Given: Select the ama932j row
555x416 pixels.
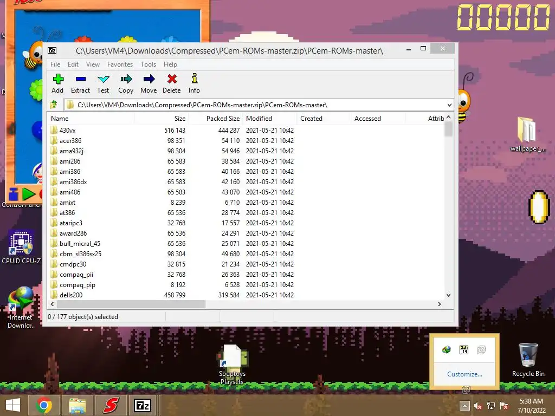Looking at the screenshot, I should 246,151.
